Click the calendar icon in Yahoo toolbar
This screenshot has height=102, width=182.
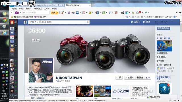tap(84, 12)
